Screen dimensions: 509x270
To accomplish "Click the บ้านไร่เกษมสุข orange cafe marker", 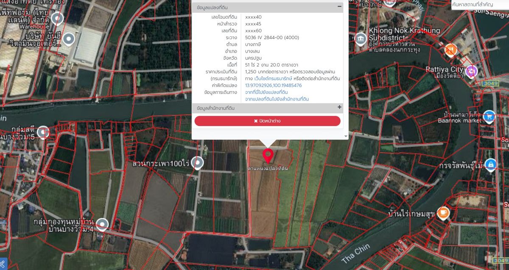I will (x=443, y=213).
